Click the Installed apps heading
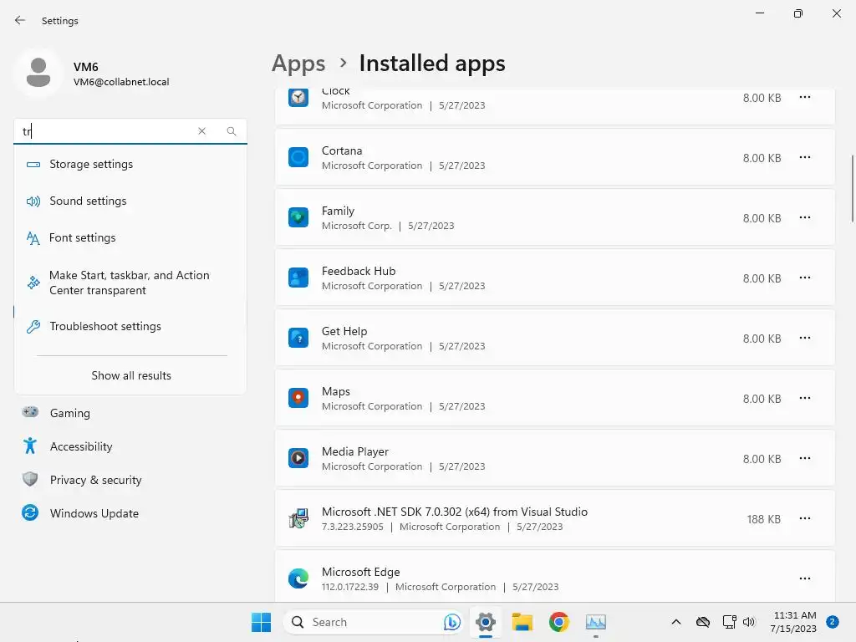 click(432, 64)
